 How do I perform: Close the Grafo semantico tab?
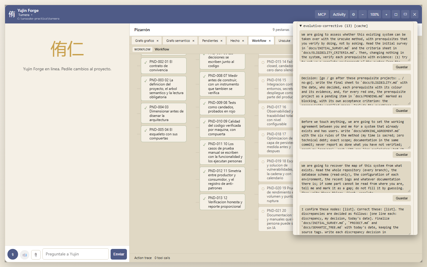pos(193,41)
